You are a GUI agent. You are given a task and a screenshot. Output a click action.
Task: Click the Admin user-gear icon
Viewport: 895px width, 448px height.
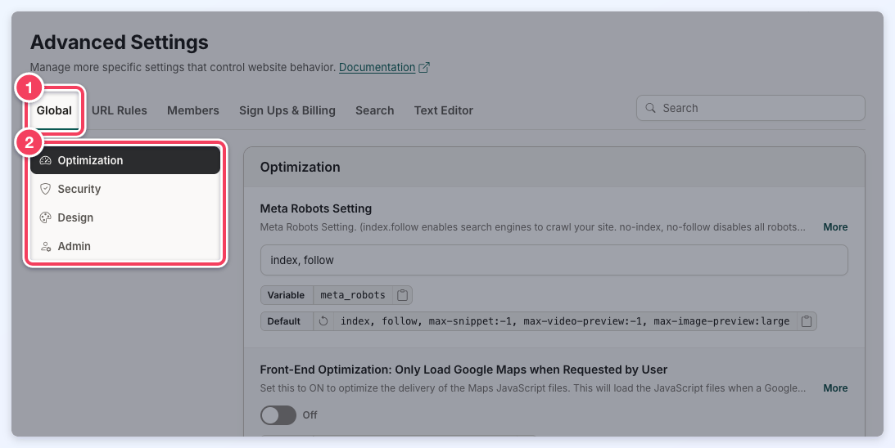[46, 246]
